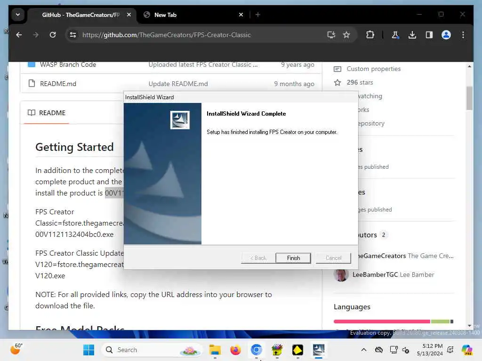The height and width of the screenshot is (361, 482).
Task: Click the Languages color bar
Action: [x=393, y=322]
